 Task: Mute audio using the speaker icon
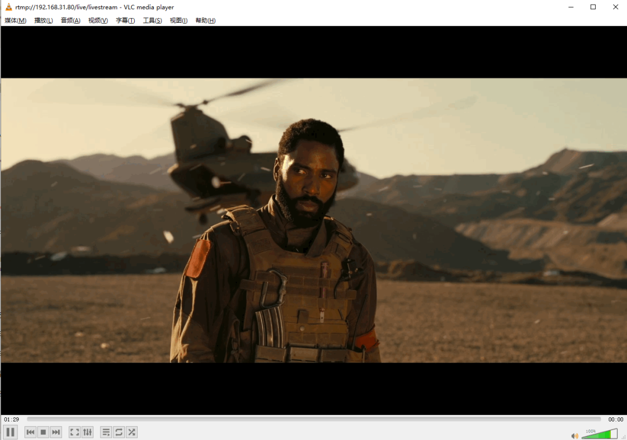coord(574,435)
